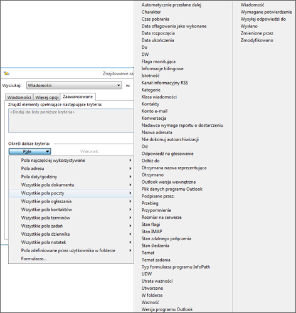Expand Wszystkie pola kontaktów submenu
This screenshot has width=296, height=313.
[71, 210]
